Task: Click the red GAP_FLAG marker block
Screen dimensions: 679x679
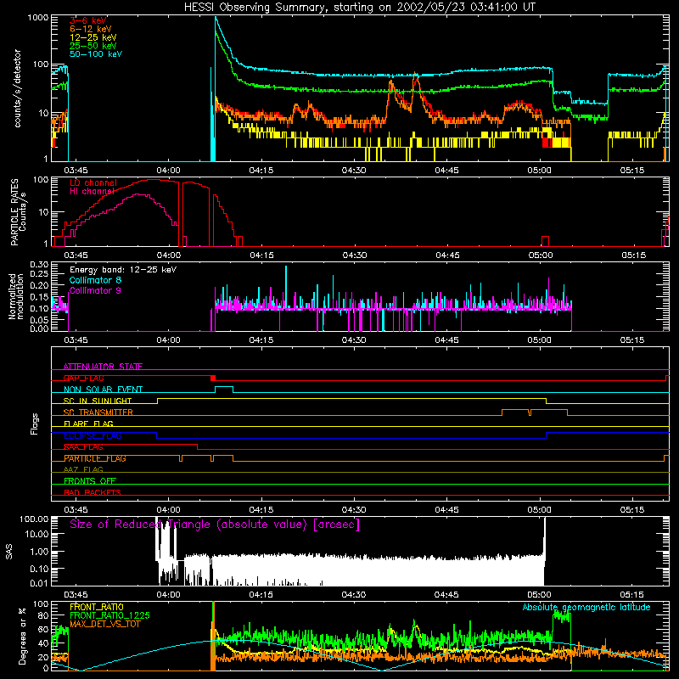Action: pyautogui.click(x=213, y=378)
